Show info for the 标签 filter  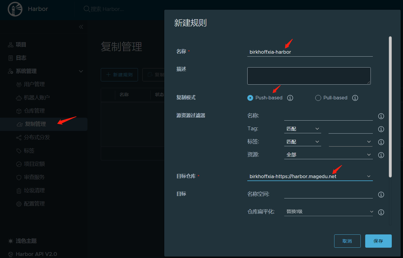[x=381, y=142]
